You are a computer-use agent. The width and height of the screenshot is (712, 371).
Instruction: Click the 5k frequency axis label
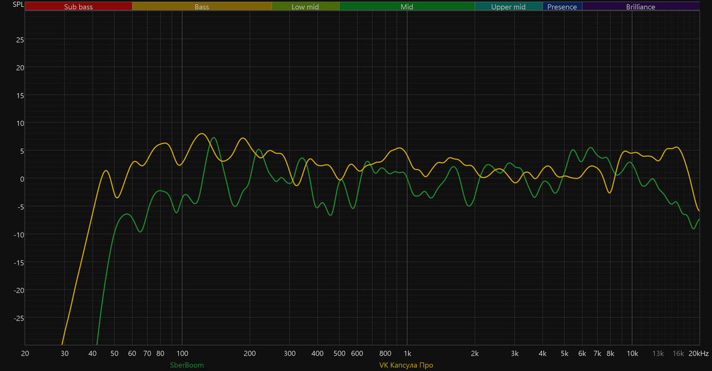click(x=564, y=354)
